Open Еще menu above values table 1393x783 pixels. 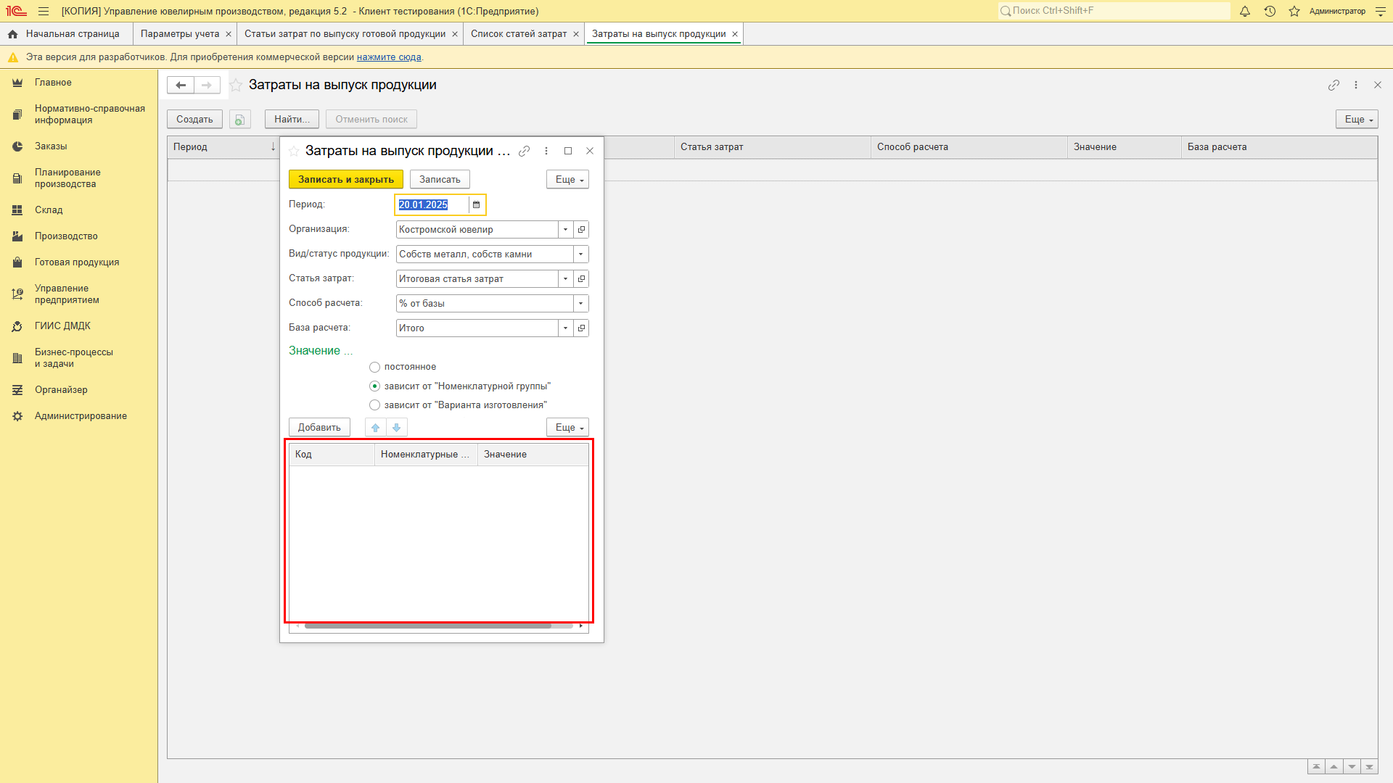(567, 428)
